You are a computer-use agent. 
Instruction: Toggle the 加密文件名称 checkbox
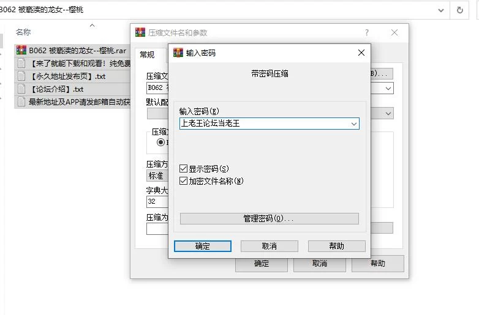pyautogui.click(x=184, y=181)
